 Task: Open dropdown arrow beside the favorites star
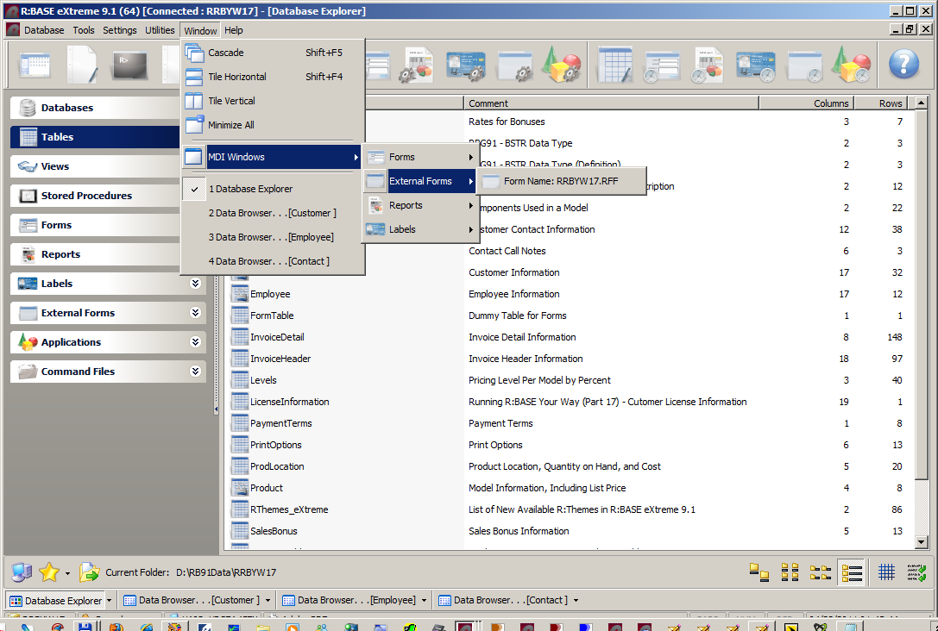(x=67, y=573)
